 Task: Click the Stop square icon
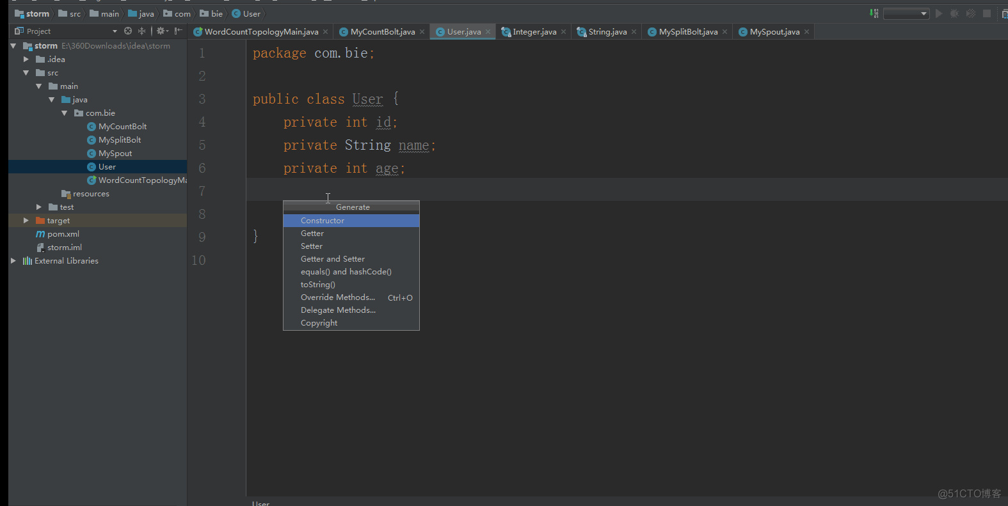(987, 13)
